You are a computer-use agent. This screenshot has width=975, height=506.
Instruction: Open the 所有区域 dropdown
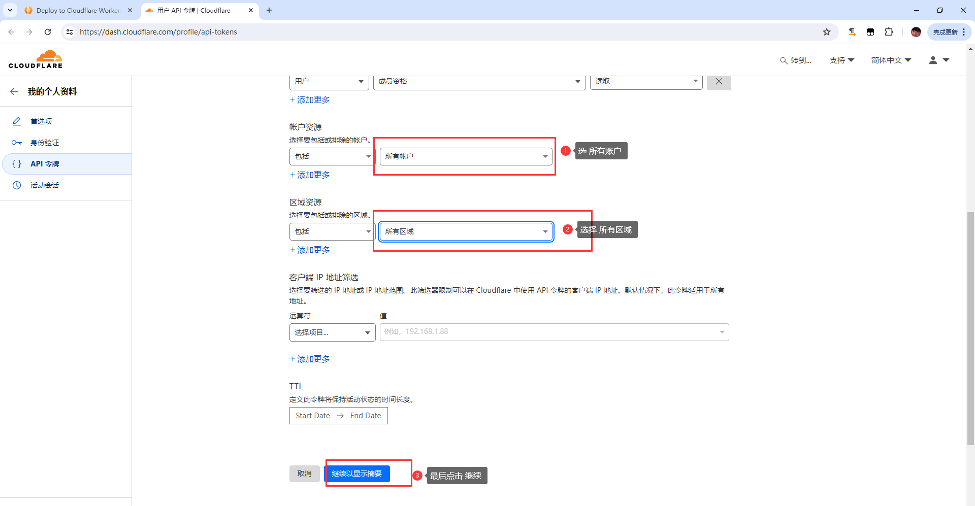coord(466,231)
